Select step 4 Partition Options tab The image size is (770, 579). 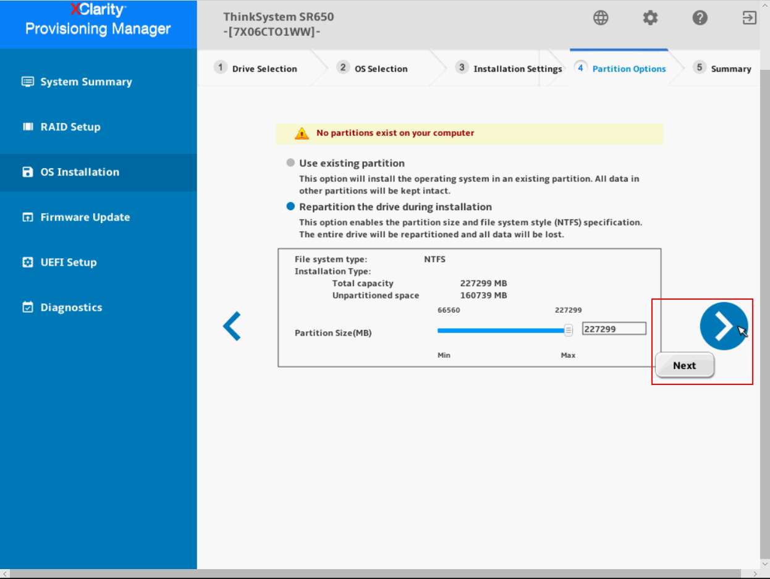[x=620, y=68]
